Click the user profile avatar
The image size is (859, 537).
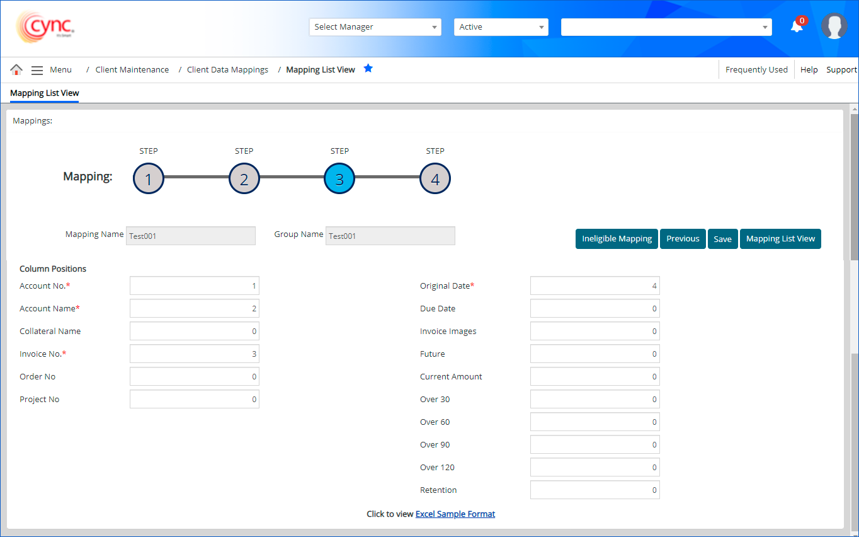pos(834,26)
